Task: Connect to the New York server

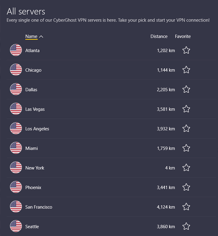Action: coord(35,168)
